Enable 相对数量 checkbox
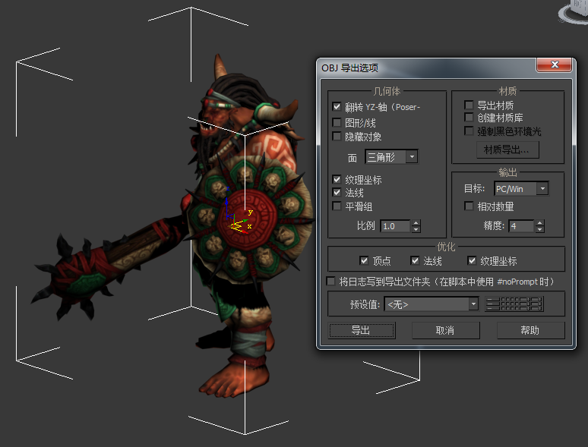The width and height of the screenshot is (588, 447). coord(469,206)
